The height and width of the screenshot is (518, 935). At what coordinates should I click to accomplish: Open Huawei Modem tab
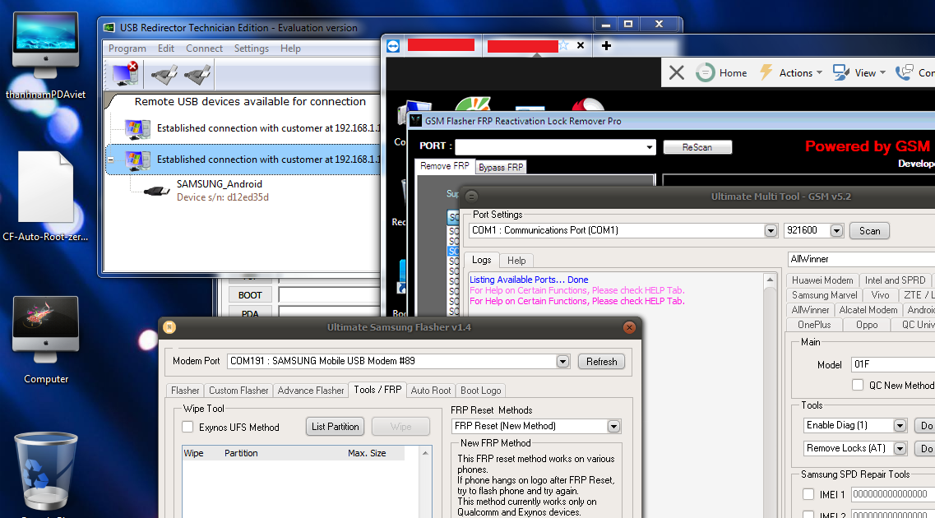pyautogui.click(x=822, y=280)
